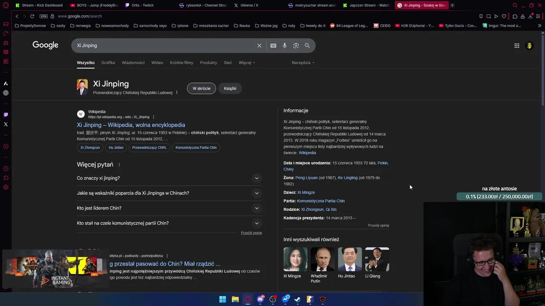The image size is (545, 306).
Task: Open Twitch in the Opera sidebar
Action: coord(6,115)
